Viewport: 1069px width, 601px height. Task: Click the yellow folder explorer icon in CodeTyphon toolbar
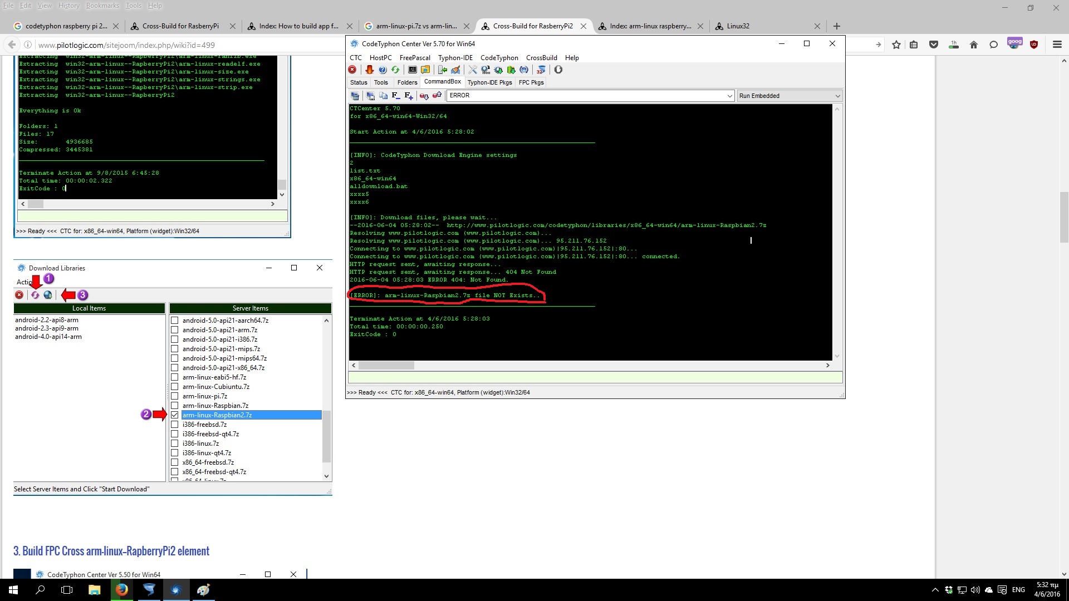click(425, 70)
